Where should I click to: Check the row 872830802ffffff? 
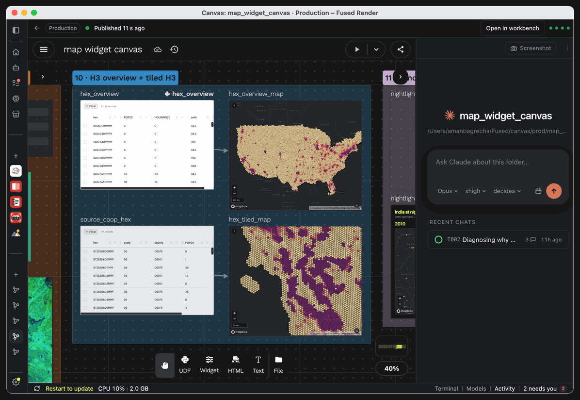pyautogui.click(x=85, y=276)
